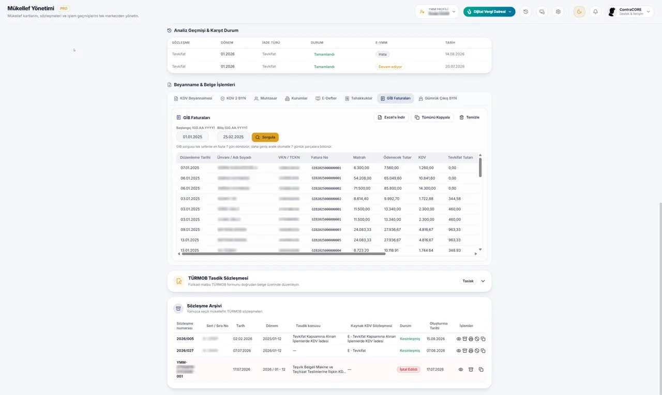Archive contract 2026/027
This screenshot has height=395, width=662.
[464, 351]
